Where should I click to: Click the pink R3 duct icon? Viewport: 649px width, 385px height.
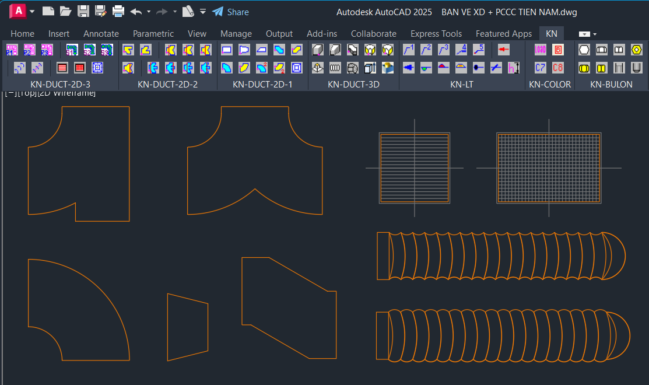point(47,50)
